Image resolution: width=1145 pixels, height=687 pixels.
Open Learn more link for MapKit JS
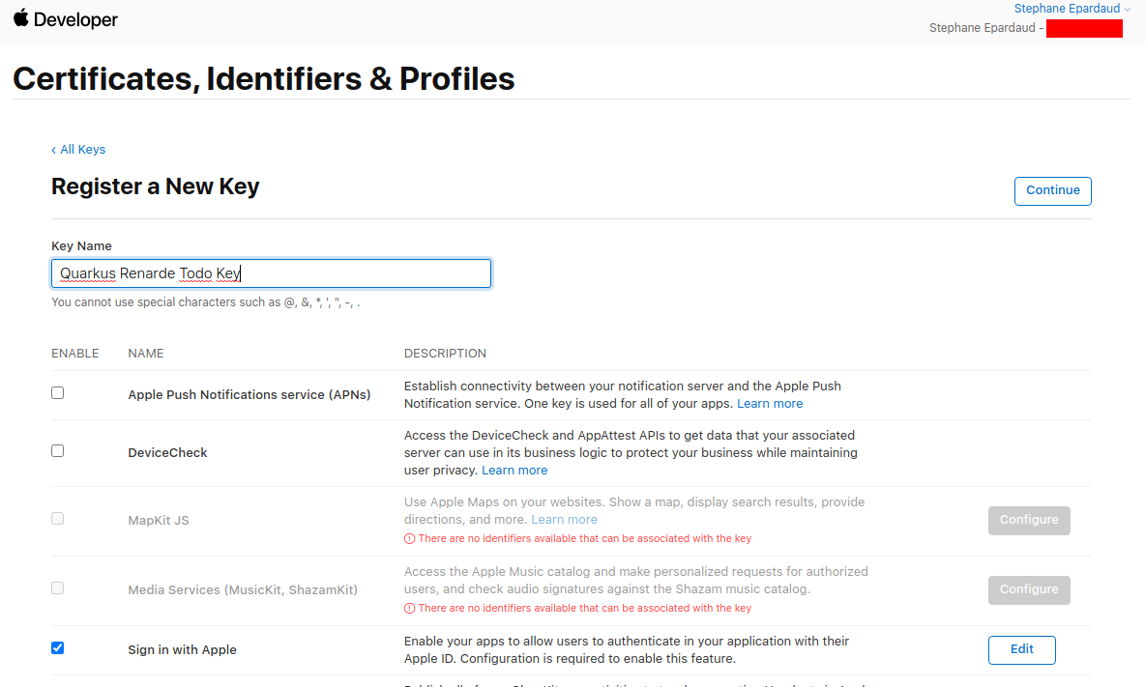coord(564,520)
